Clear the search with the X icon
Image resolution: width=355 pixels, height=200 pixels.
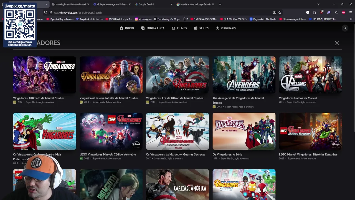coord(337,43)
